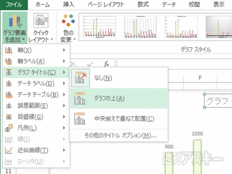Viewport: 232px width, 174px height.
Task: Click the データテーブル(B) menu label
Action: [38, 95]
